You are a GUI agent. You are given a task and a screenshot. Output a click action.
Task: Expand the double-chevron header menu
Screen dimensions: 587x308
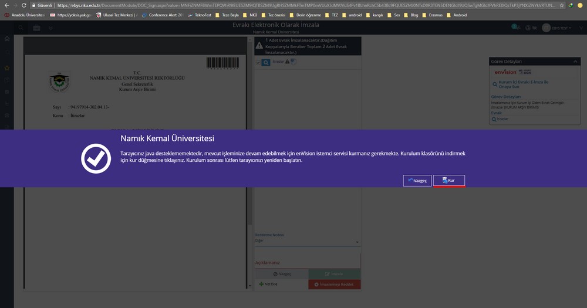click(x=50, y=28)
